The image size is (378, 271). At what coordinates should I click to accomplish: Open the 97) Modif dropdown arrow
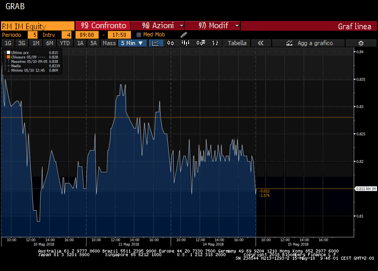237,26
